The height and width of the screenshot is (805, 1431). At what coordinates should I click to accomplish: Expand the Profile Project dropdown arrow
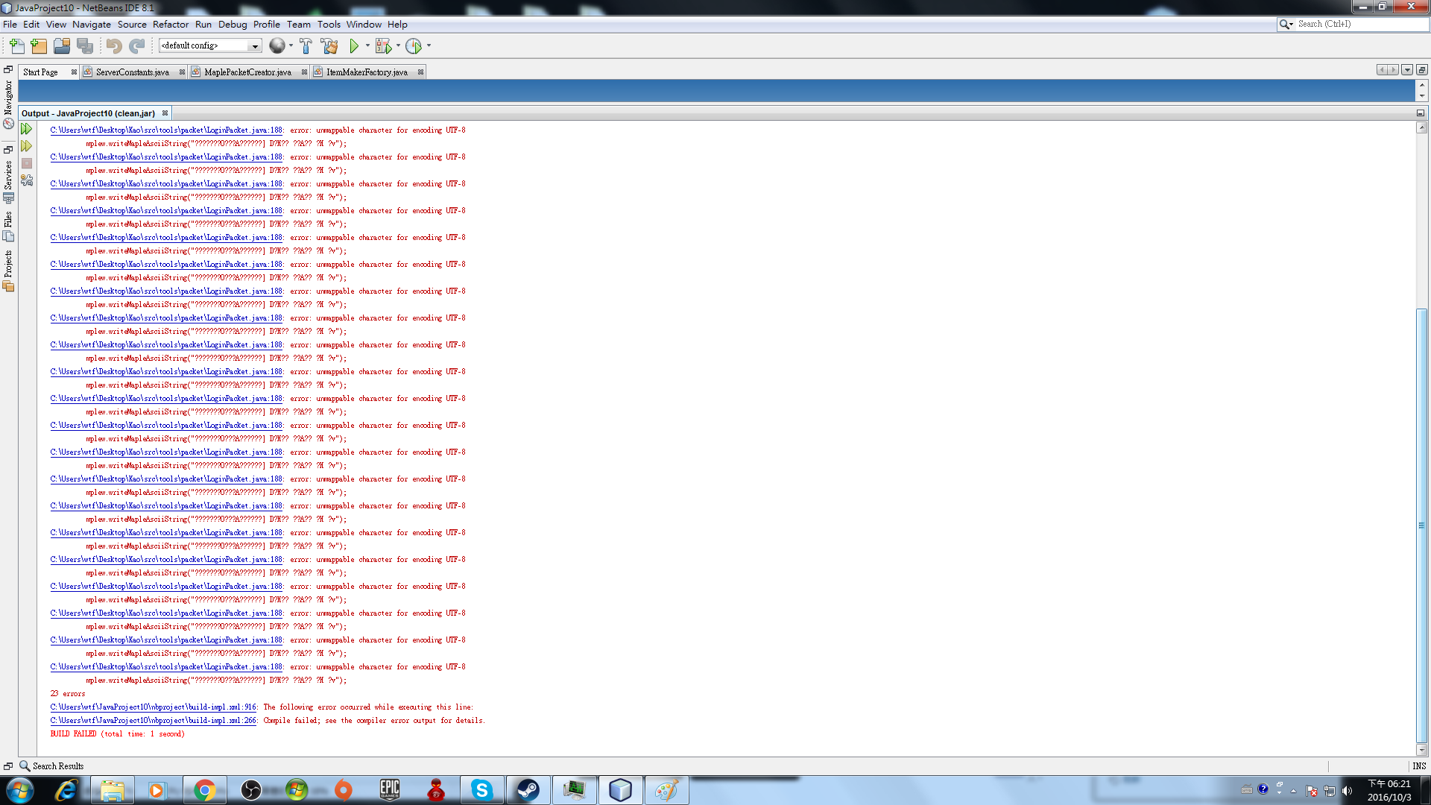(429, 46)
